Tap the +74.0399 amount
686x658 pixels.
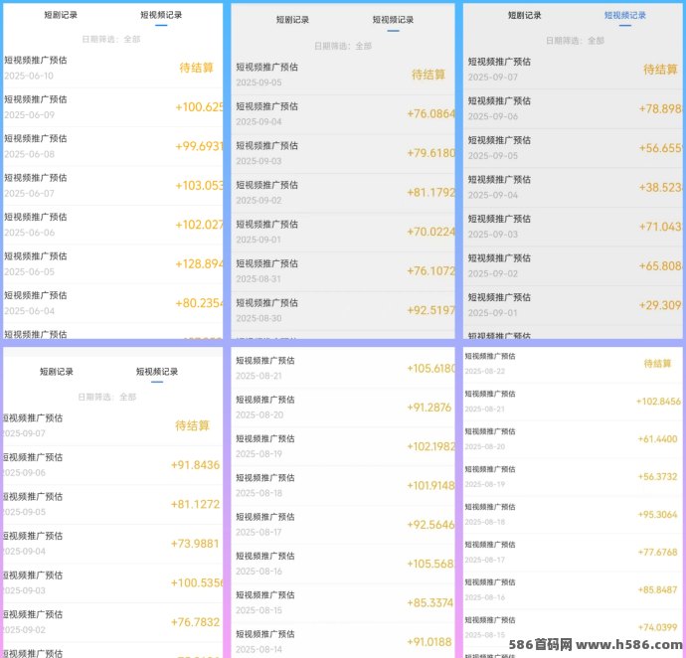[x=657, y=627]
